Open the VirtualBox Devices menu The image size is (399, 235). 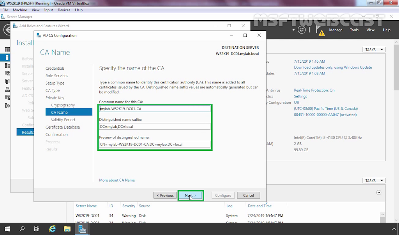(x=64, y=10)
